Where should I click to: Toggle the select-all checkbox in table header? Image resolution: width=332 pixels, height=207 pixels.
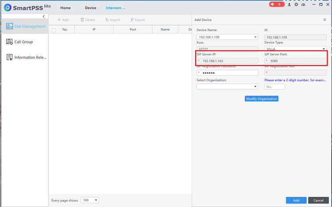[x=54, y=30]
